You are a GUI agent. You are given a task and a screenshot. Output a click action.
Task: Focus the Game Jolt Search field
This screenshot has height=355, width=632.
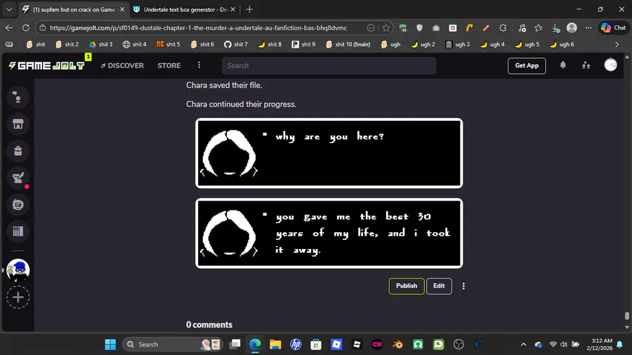click(329, 66)
